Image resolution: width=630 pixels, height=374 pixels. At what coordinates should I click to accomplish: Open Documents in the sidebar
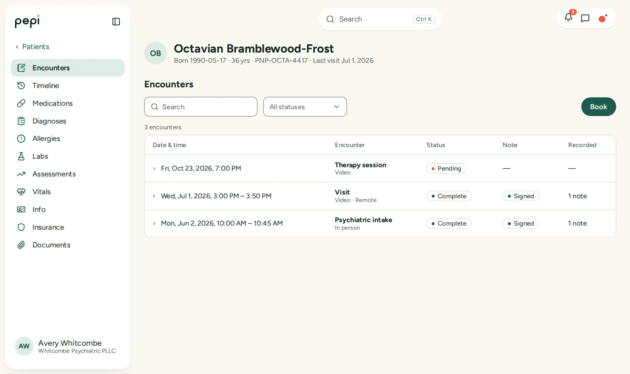coord(68,245)
